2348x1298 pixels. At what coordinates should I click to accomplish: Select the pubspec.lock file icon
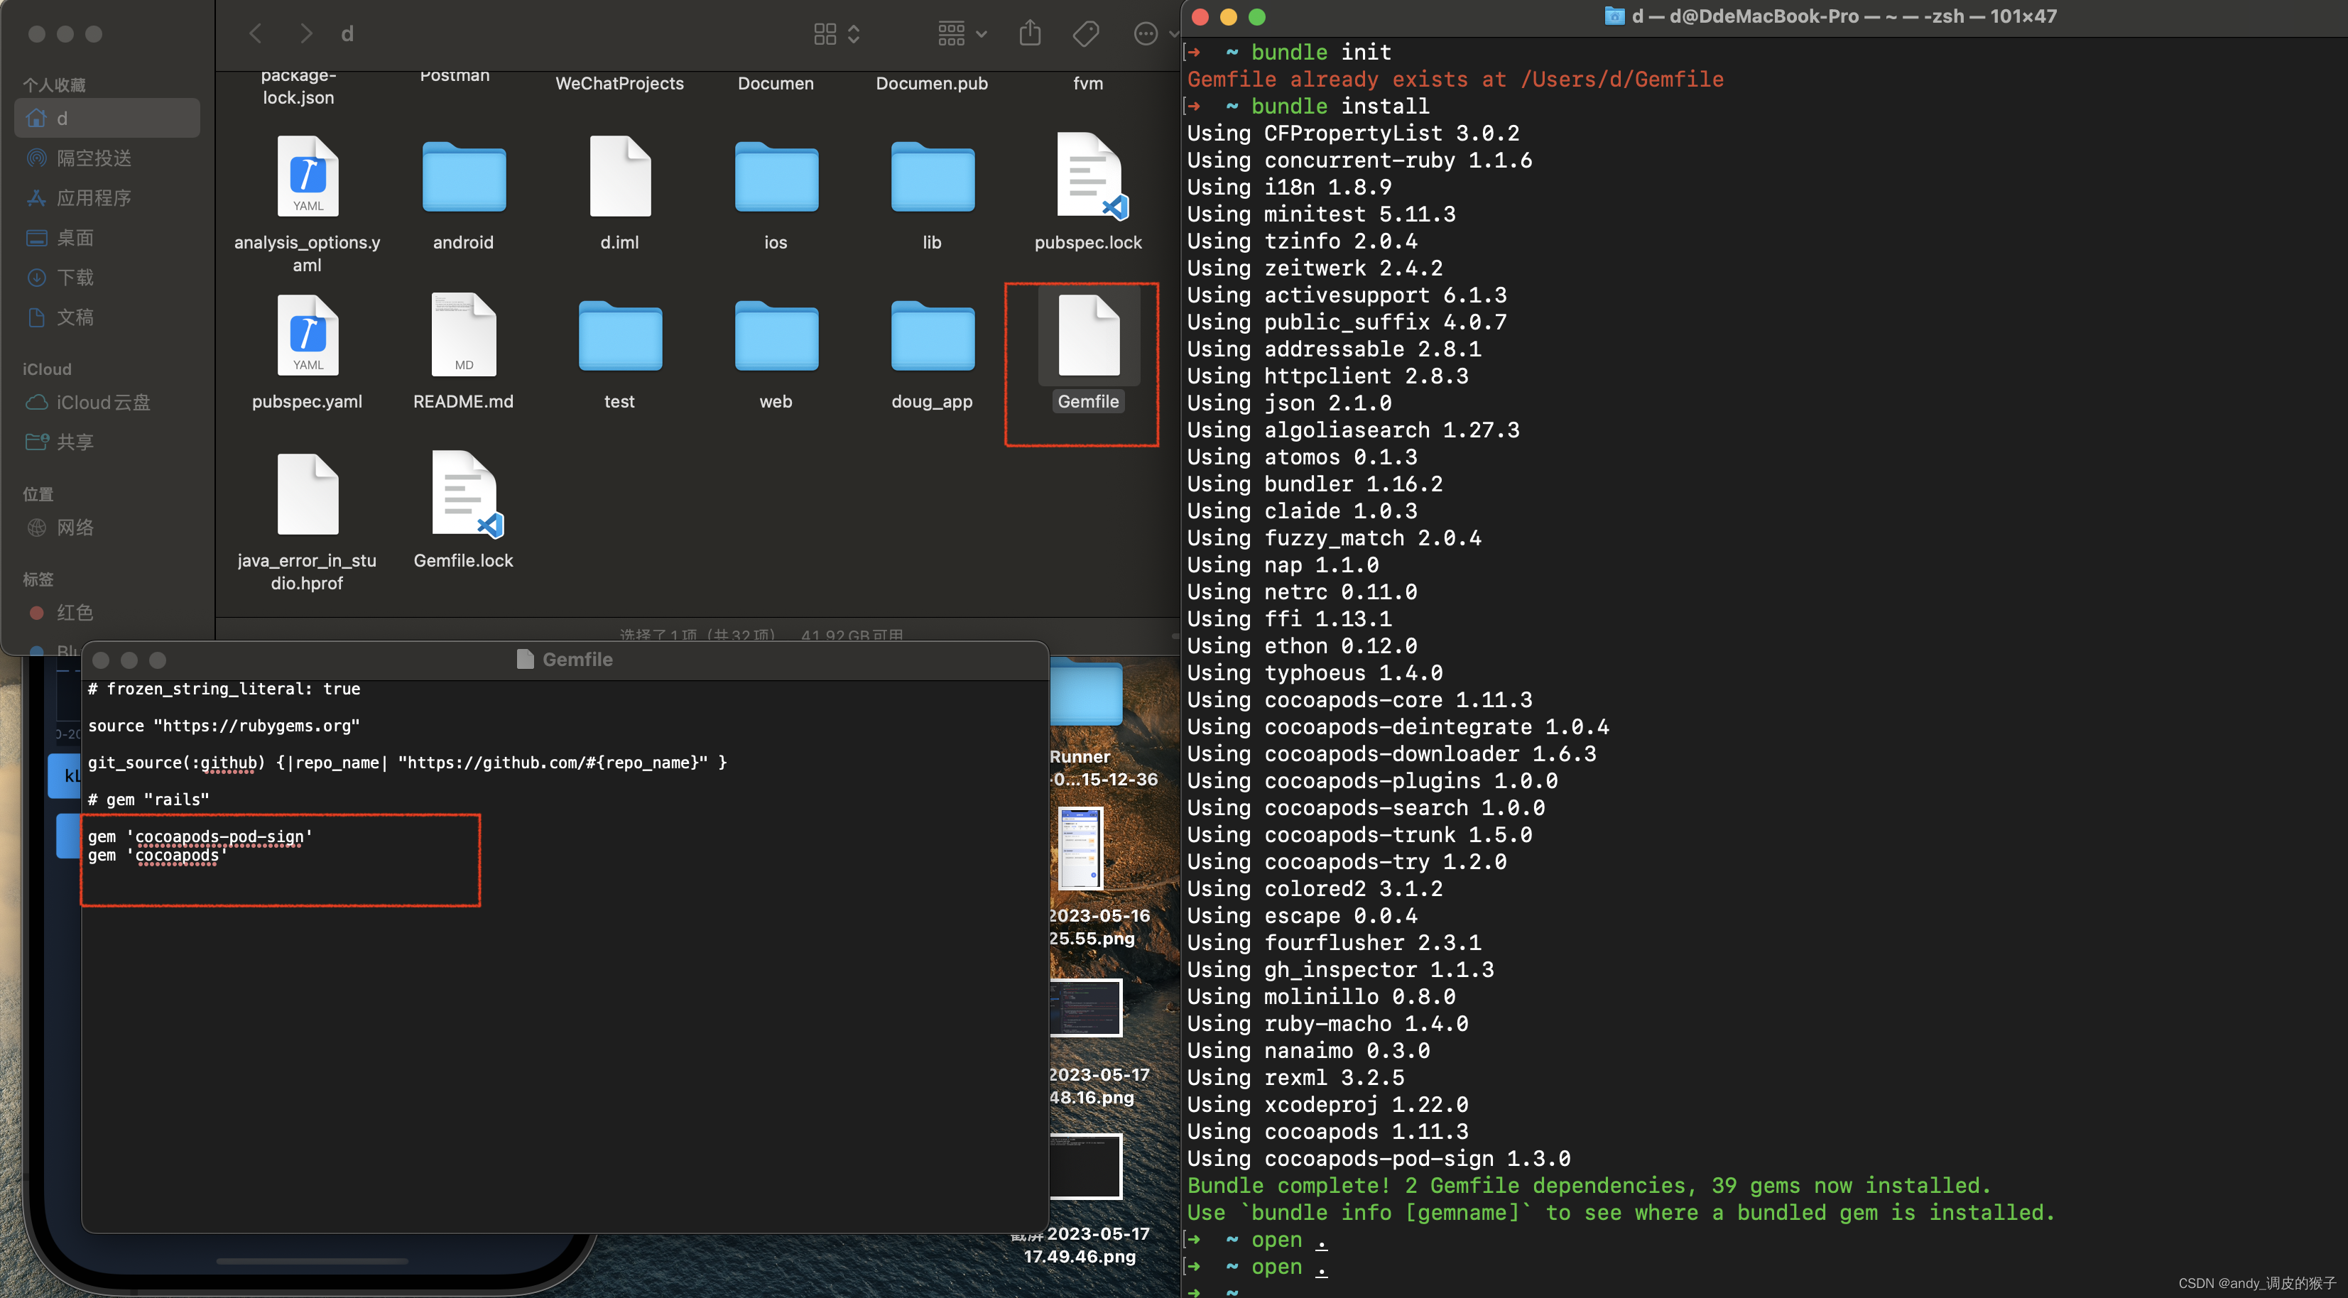(x=1088, y=178)
